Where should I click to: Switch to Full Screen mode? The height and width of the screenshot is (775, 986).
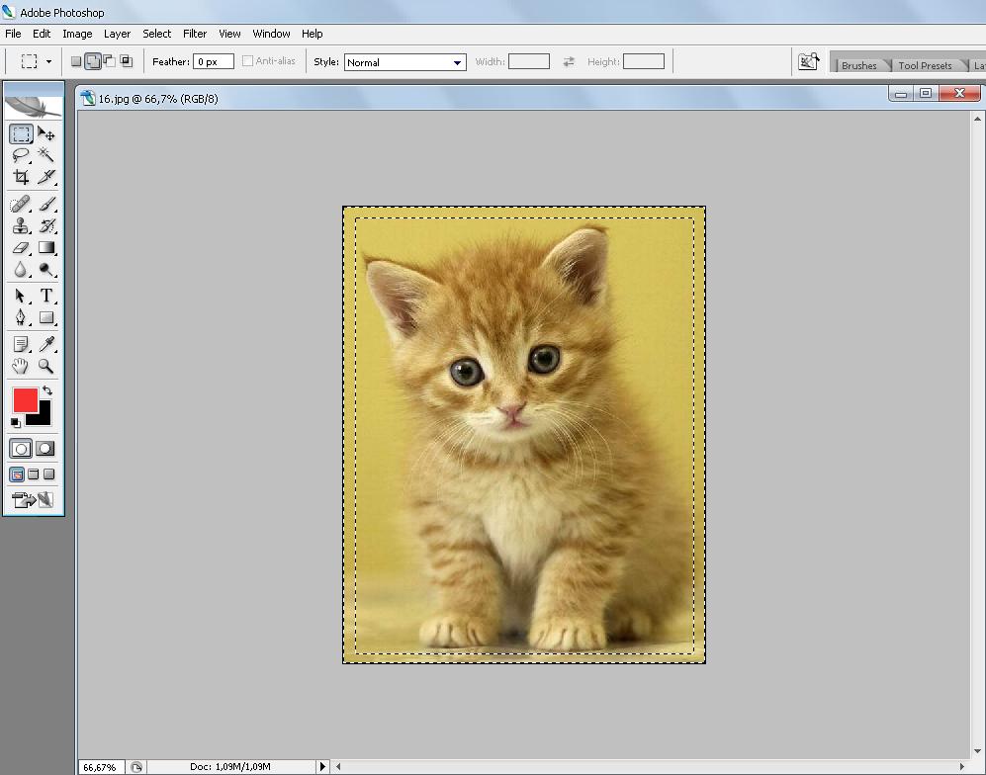(x=49, y=474)
